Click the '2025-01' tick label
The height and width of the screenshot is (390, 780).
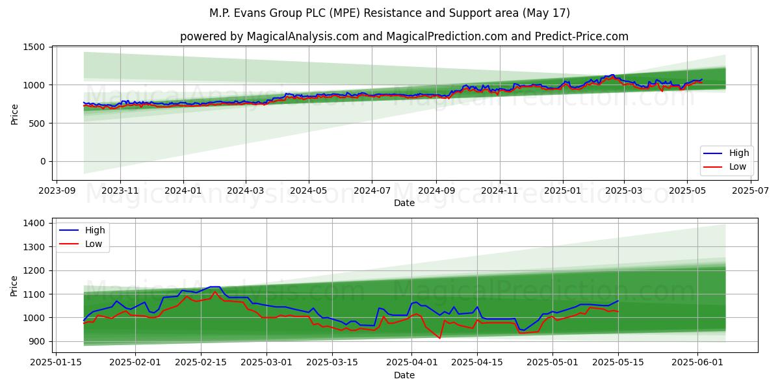pos(562,190)
